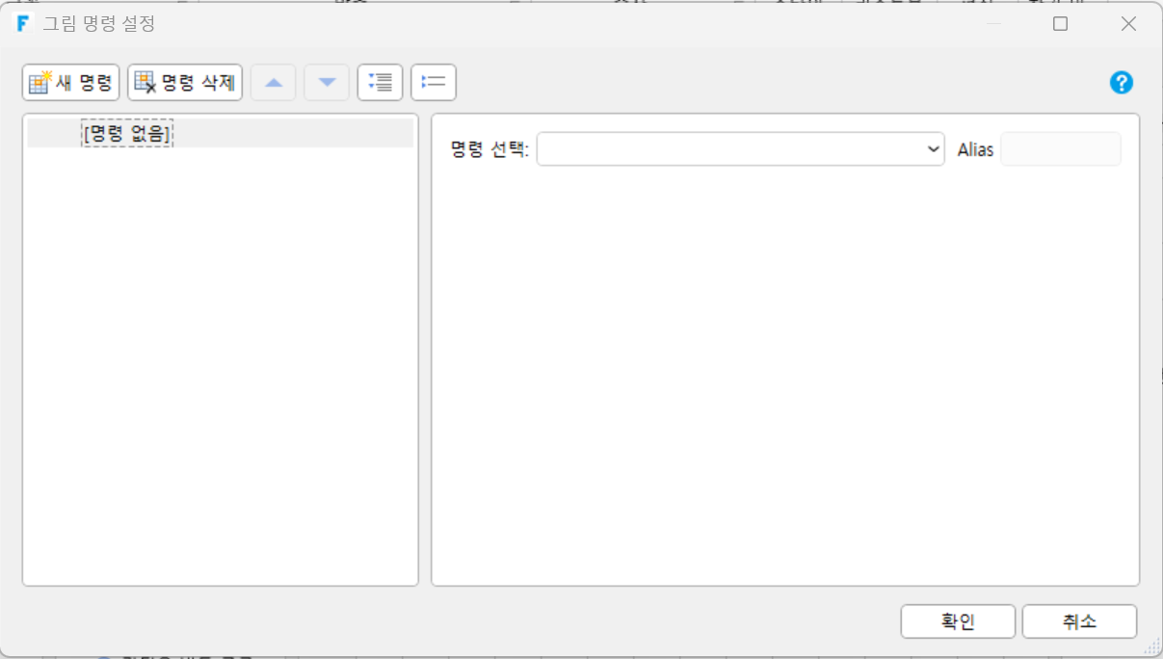Click empty area of the command list panel
This screenshot has height=659, width=1163.
[220, 366]
